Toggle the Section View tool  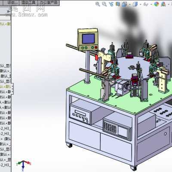pos(118,4)
